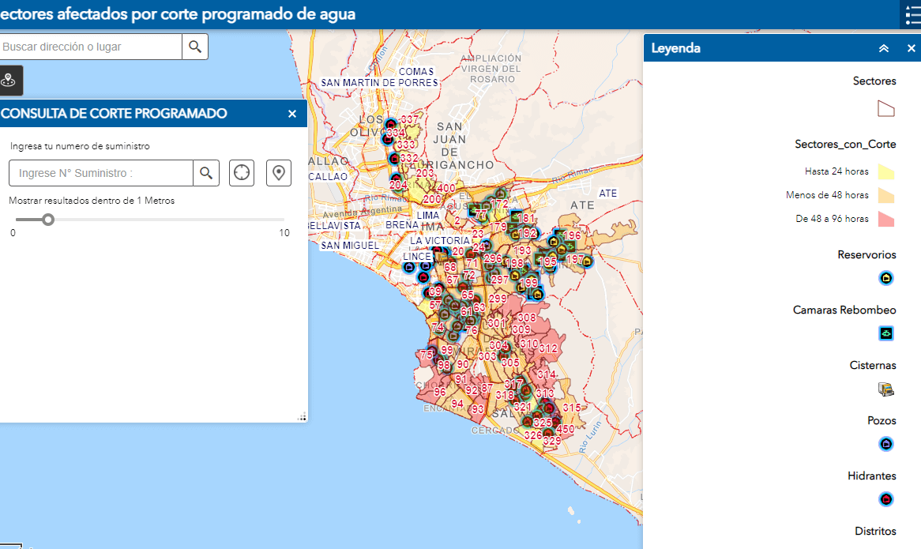921x549 pixels.
Task: Close the Consulta de Corte Programado panel
Action: [x=292, y=114]
